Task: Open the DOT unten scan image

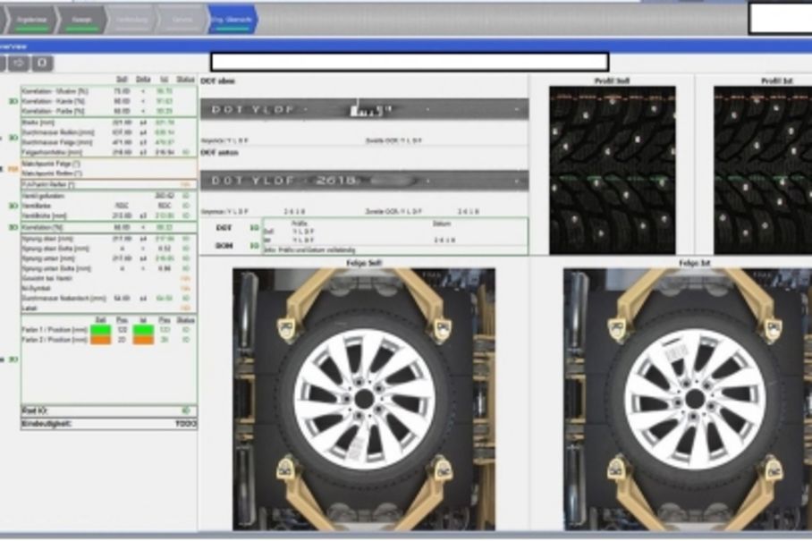Action: tap(364, 181)
